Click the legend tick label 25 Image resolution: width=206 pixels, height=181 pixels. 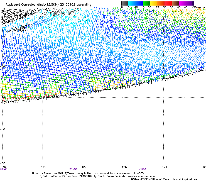tap(157, 8)
